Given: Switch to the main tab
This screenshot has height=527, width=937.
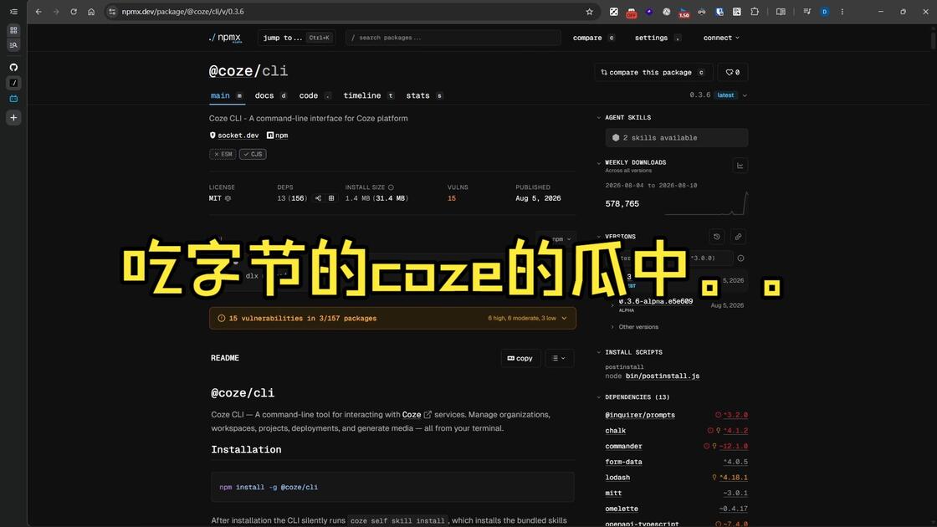Looking at the screenshot, I should point(227,95).
